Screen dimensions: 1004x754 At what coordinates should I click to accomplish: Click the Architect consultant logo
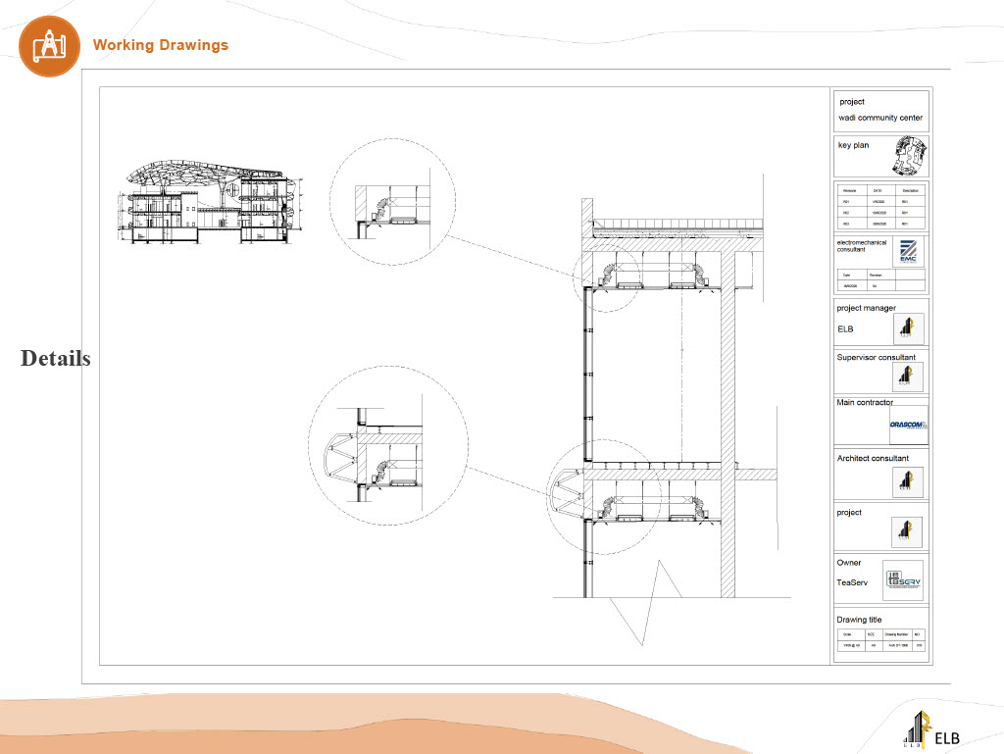(x=907, y=481)
